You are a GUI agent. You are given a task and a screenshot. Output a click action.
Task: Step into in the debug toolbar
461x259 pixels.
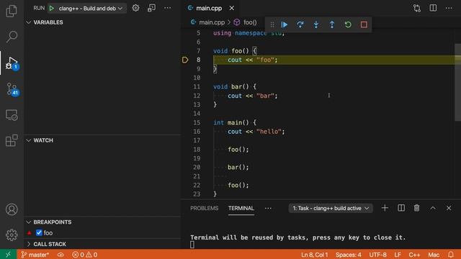pyautogui.click(x=316, y=24)
